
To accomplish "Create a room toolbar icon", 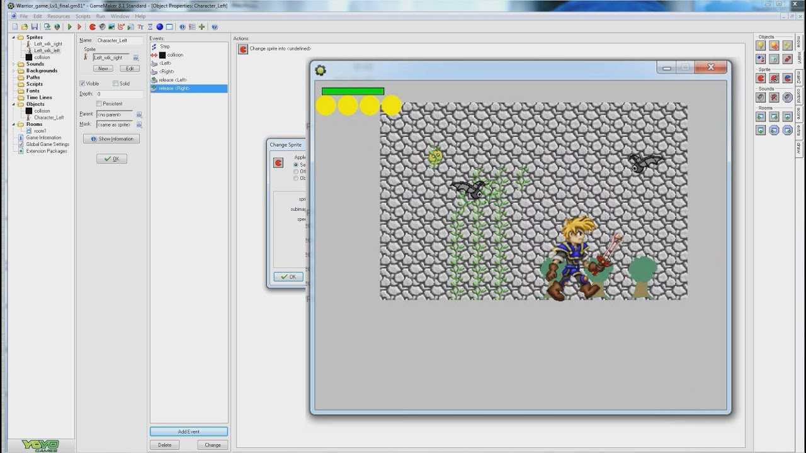I will coord(169,27).
